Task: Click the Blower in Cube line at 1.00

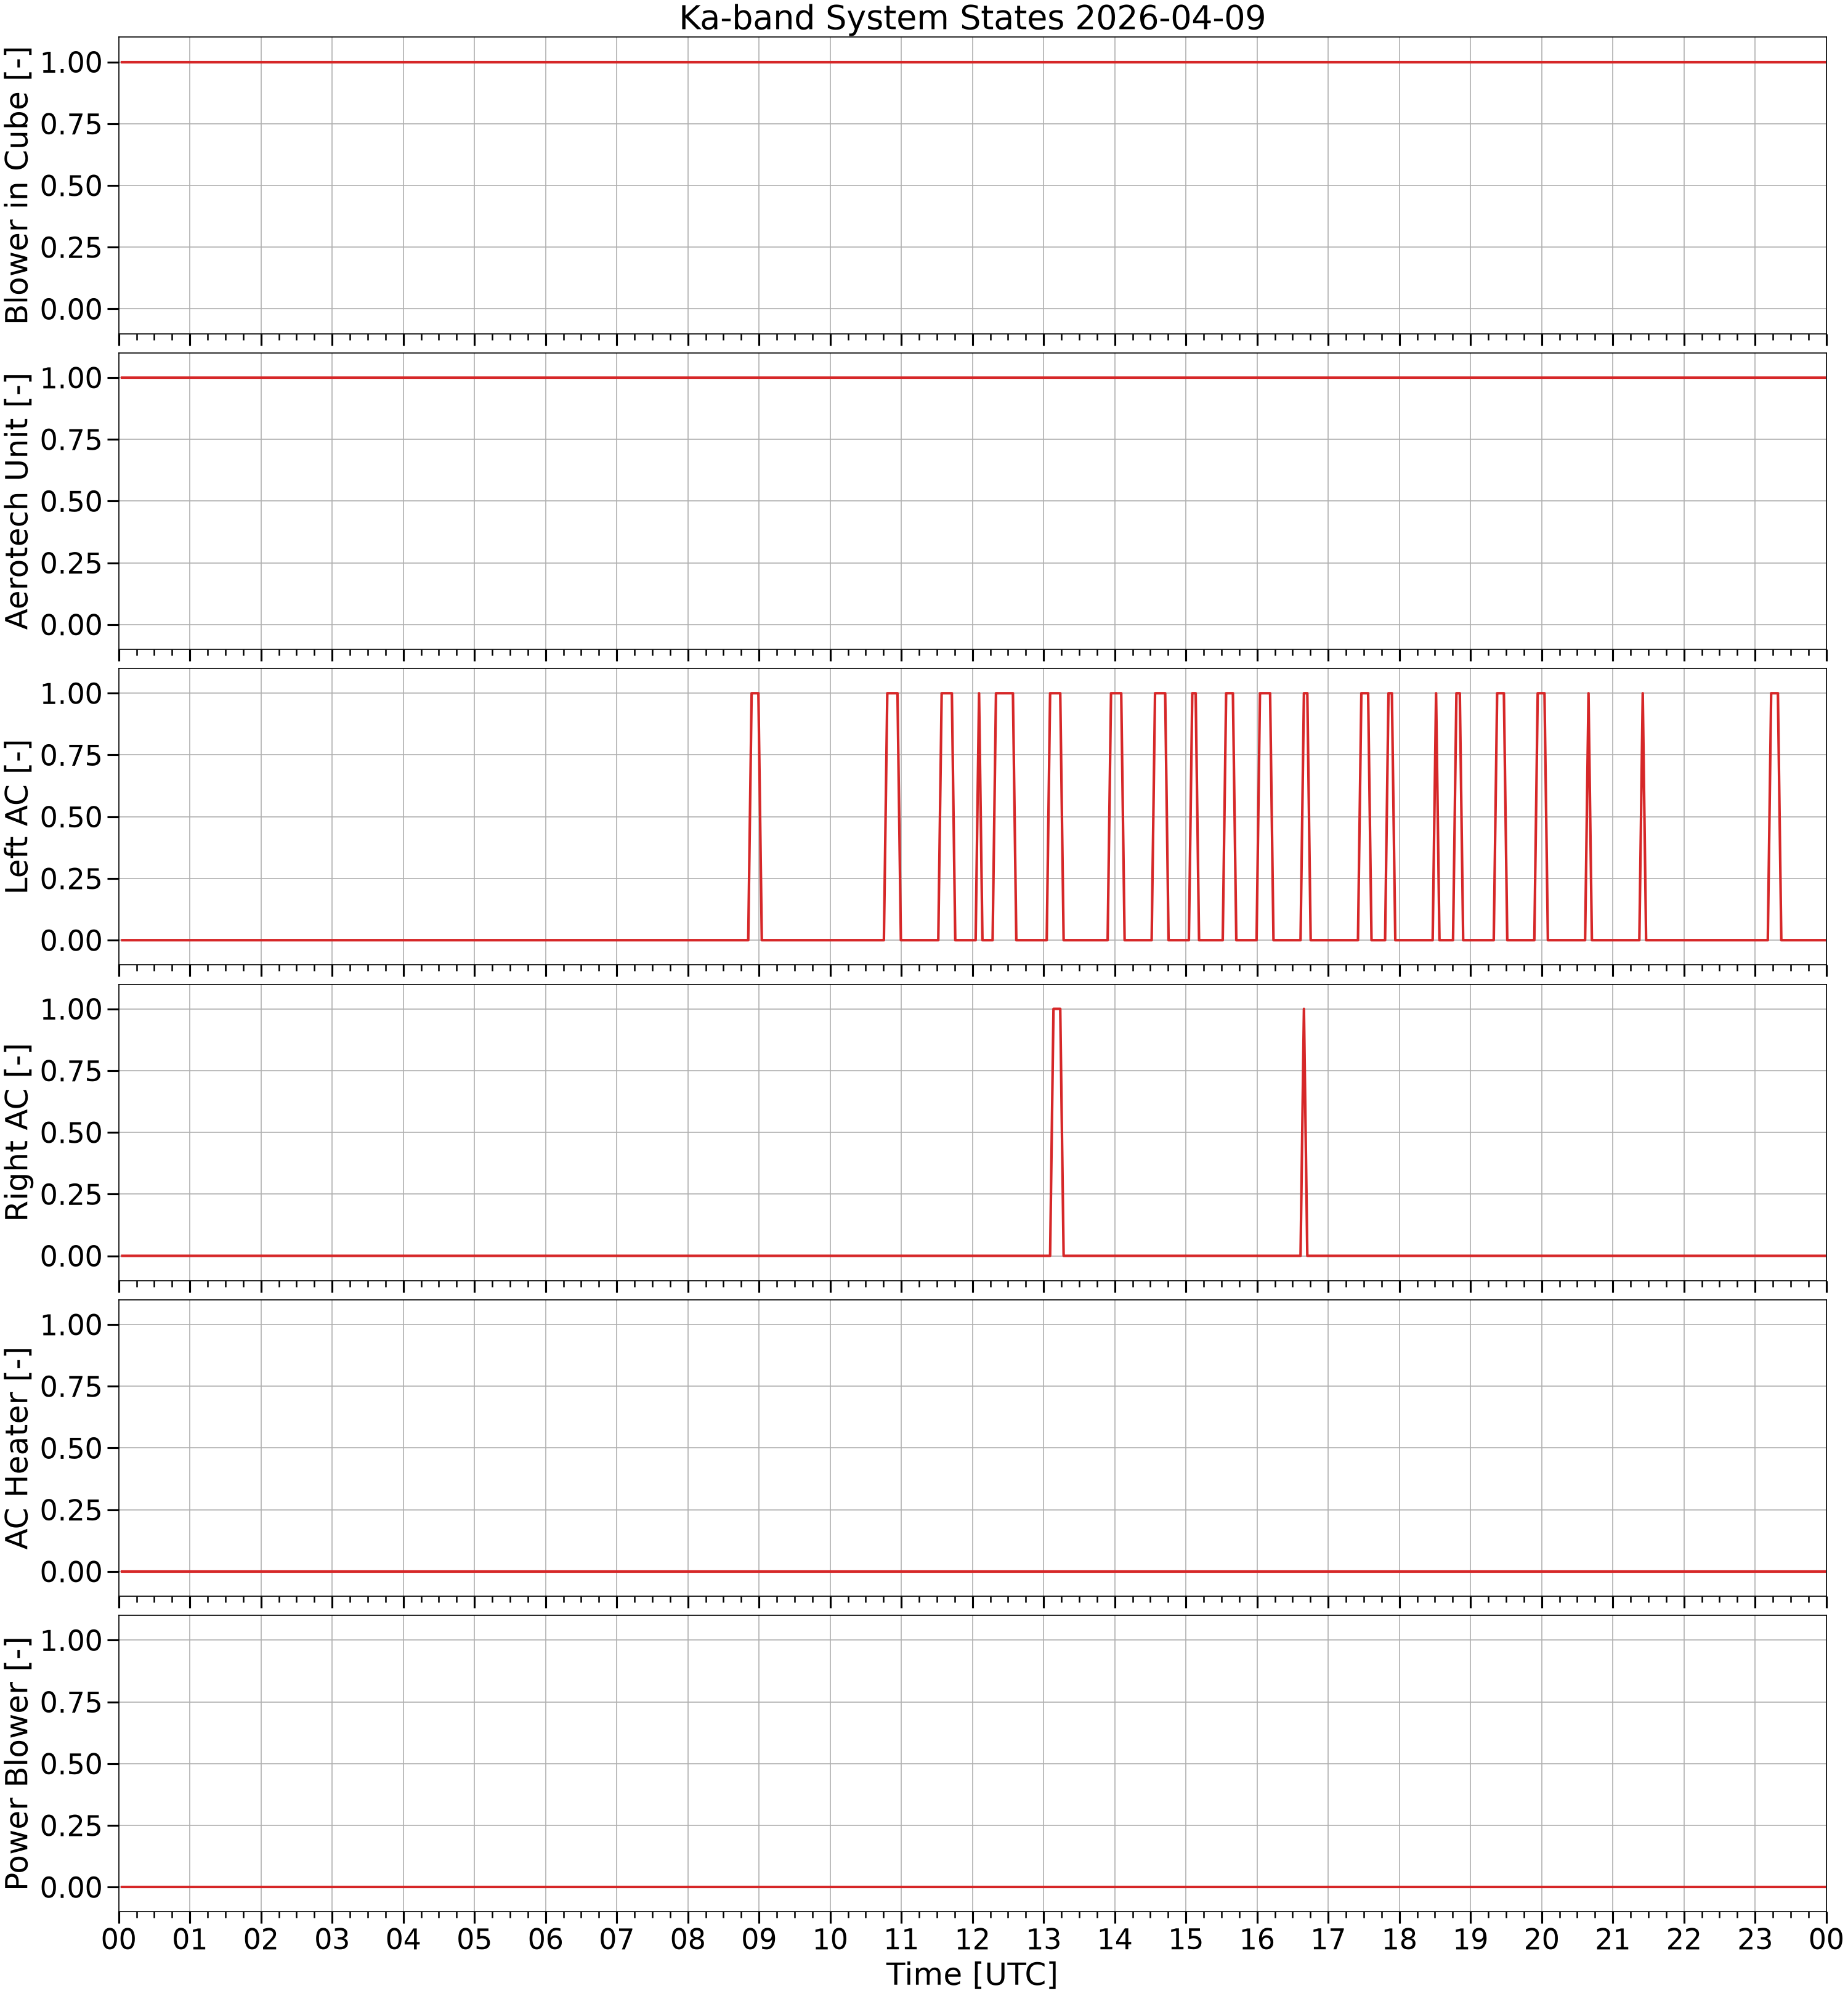Action: pyautogui.click(x=972, y=62)
